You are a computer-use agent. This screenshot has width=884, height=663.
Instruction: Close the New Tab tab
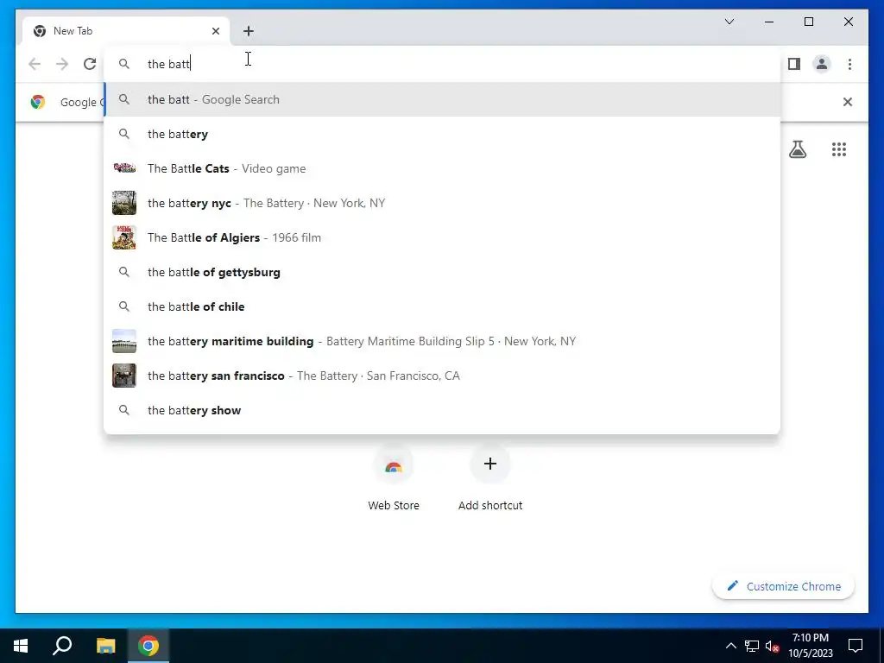pyautogui.click(x=215, y=31)
